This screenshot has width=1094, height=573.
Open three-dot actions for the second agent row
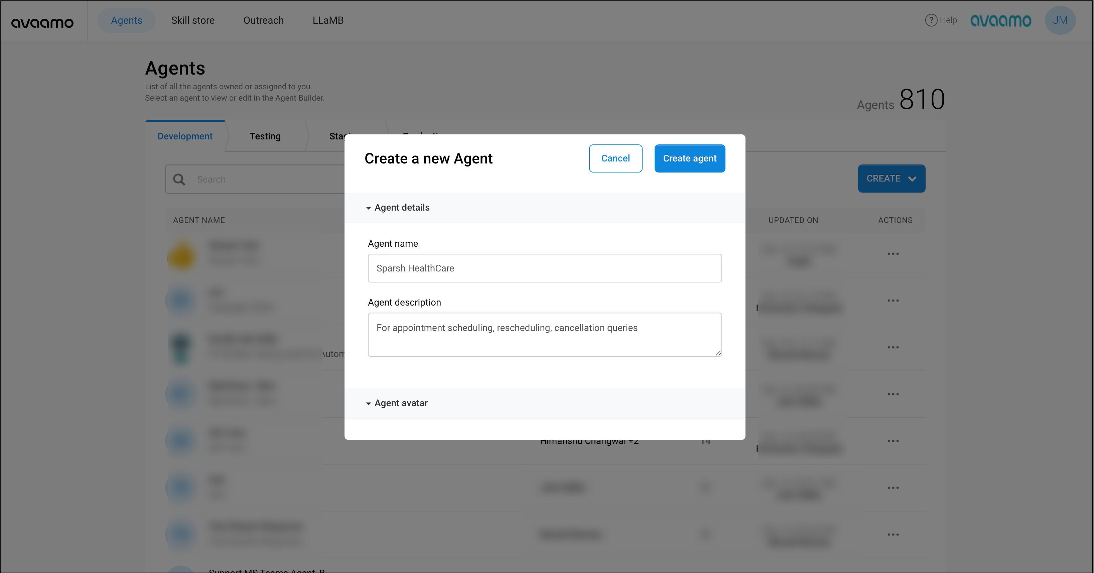893,300
